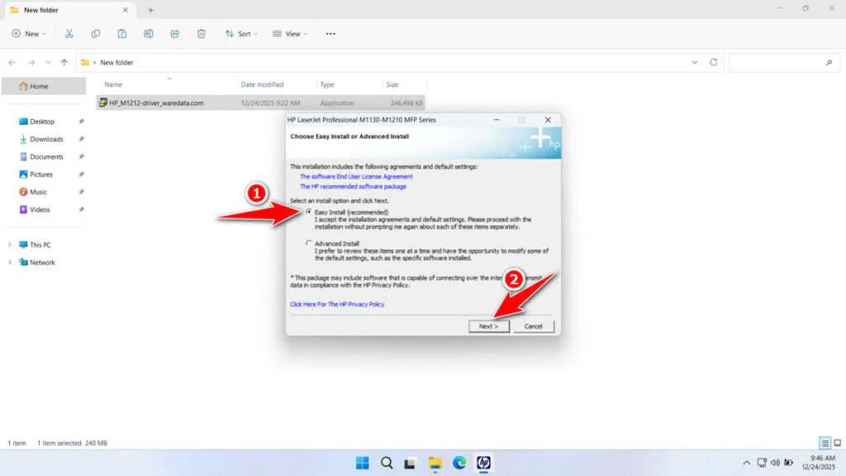Select the Advanced Install radio button
The image size is (846, 476).
click(309, 243)
